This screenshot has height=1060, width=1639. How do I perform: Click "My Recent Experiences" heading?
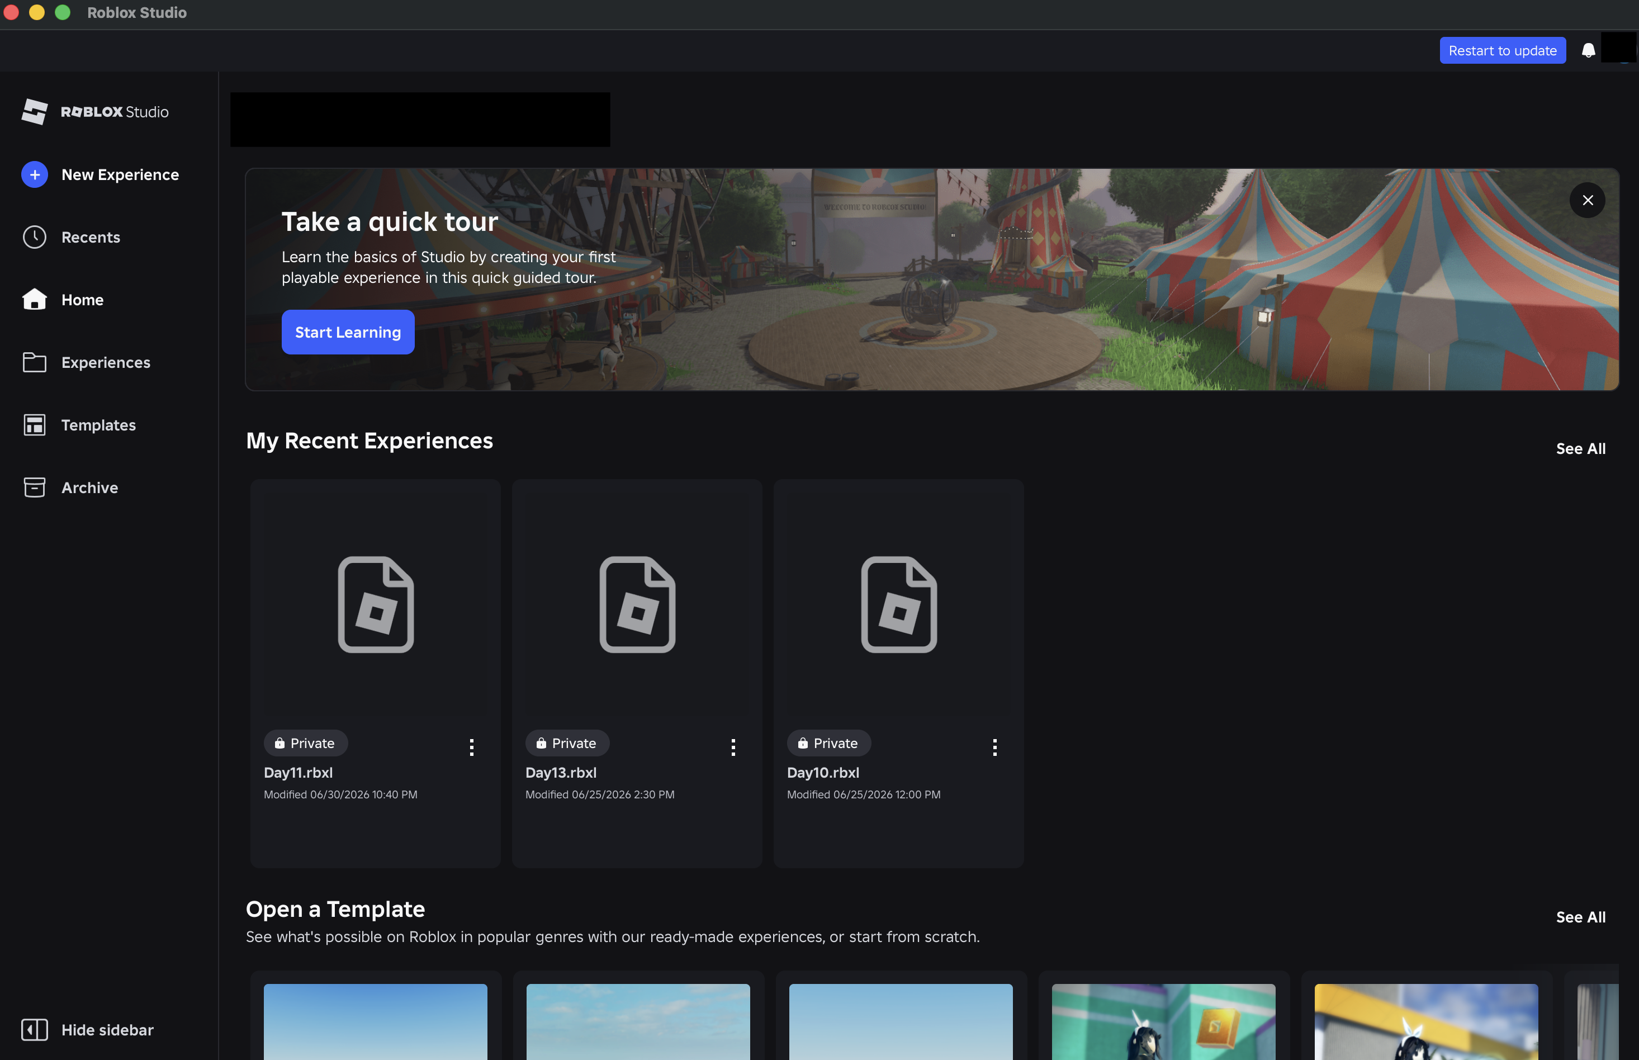point(370,441)
